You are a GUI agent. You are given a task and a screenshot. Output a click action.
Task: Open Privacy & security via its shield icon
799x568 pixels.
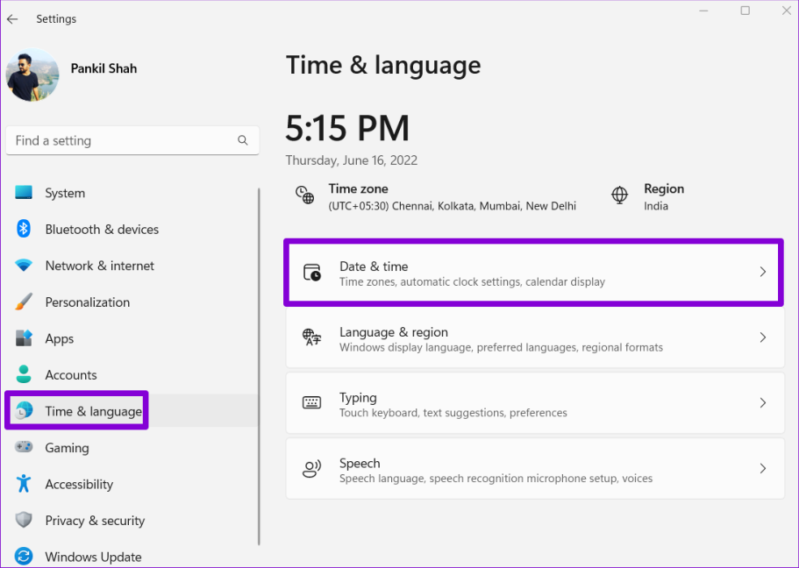(x=24, y=521)
